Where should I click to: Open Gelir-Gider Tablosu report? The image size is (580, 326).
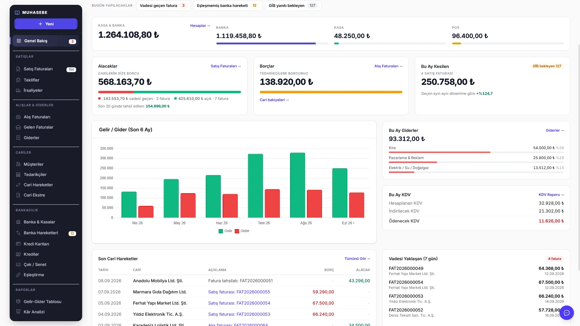click(46, 302)
